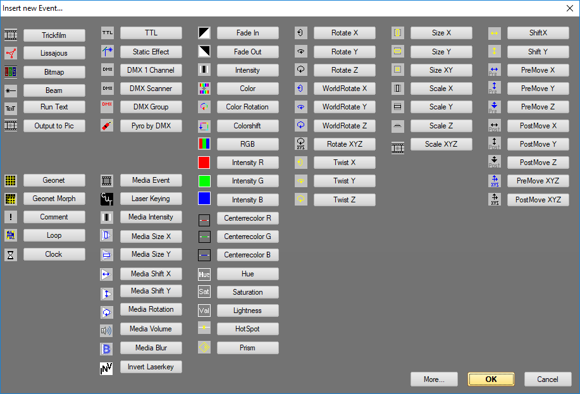Viewport: 580px width, 394px height.
Task: Click the 'Val' lightness icon
Action: 204,310
